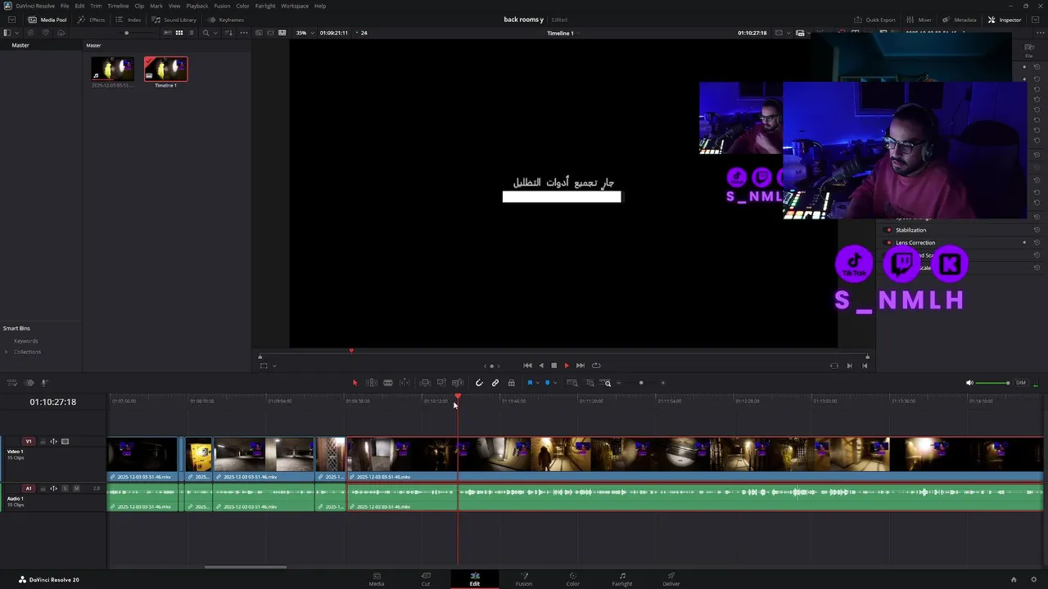Toggle timeline Snapping magnet icon
The height and width of the screenshot is (589, 1048).
(x=479, y=383)
